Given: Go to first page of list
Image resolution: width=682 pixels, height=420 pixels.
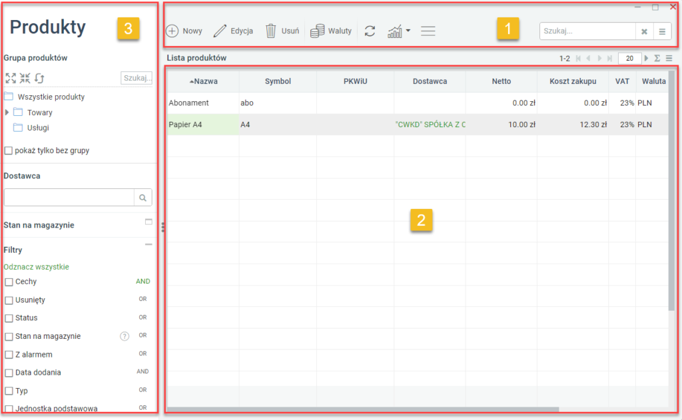Looking at the screenshot, I should (x=578, y=59).
